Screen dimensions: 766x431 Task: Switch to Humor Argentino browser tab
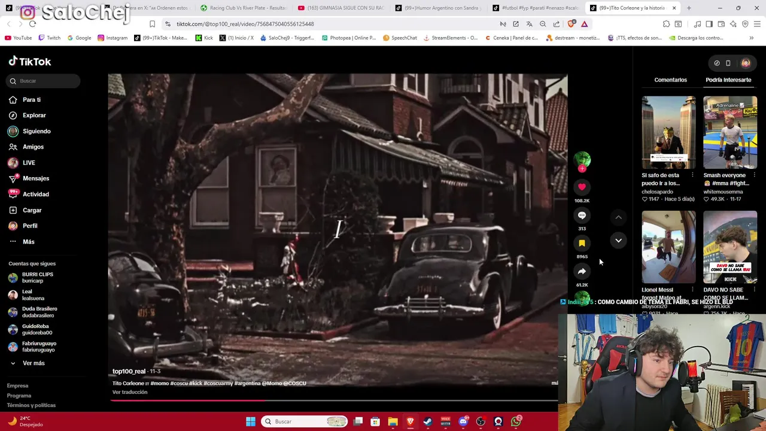(437, 8)
